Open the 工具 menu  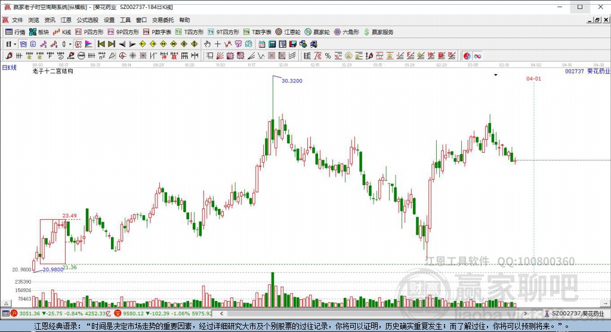pos(125,20)
